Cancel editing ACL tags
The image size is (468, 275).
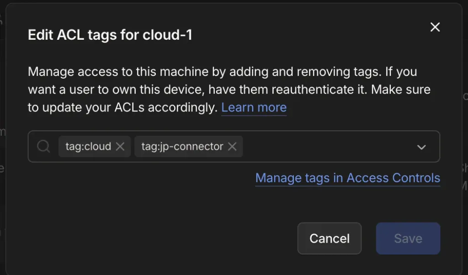(330, 238)
